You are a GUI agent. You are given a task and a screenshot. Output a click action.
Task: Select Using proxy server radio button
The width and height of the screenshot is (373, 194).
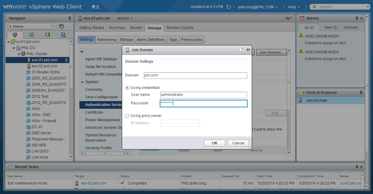pyautogui.click(x=127, y=116)
